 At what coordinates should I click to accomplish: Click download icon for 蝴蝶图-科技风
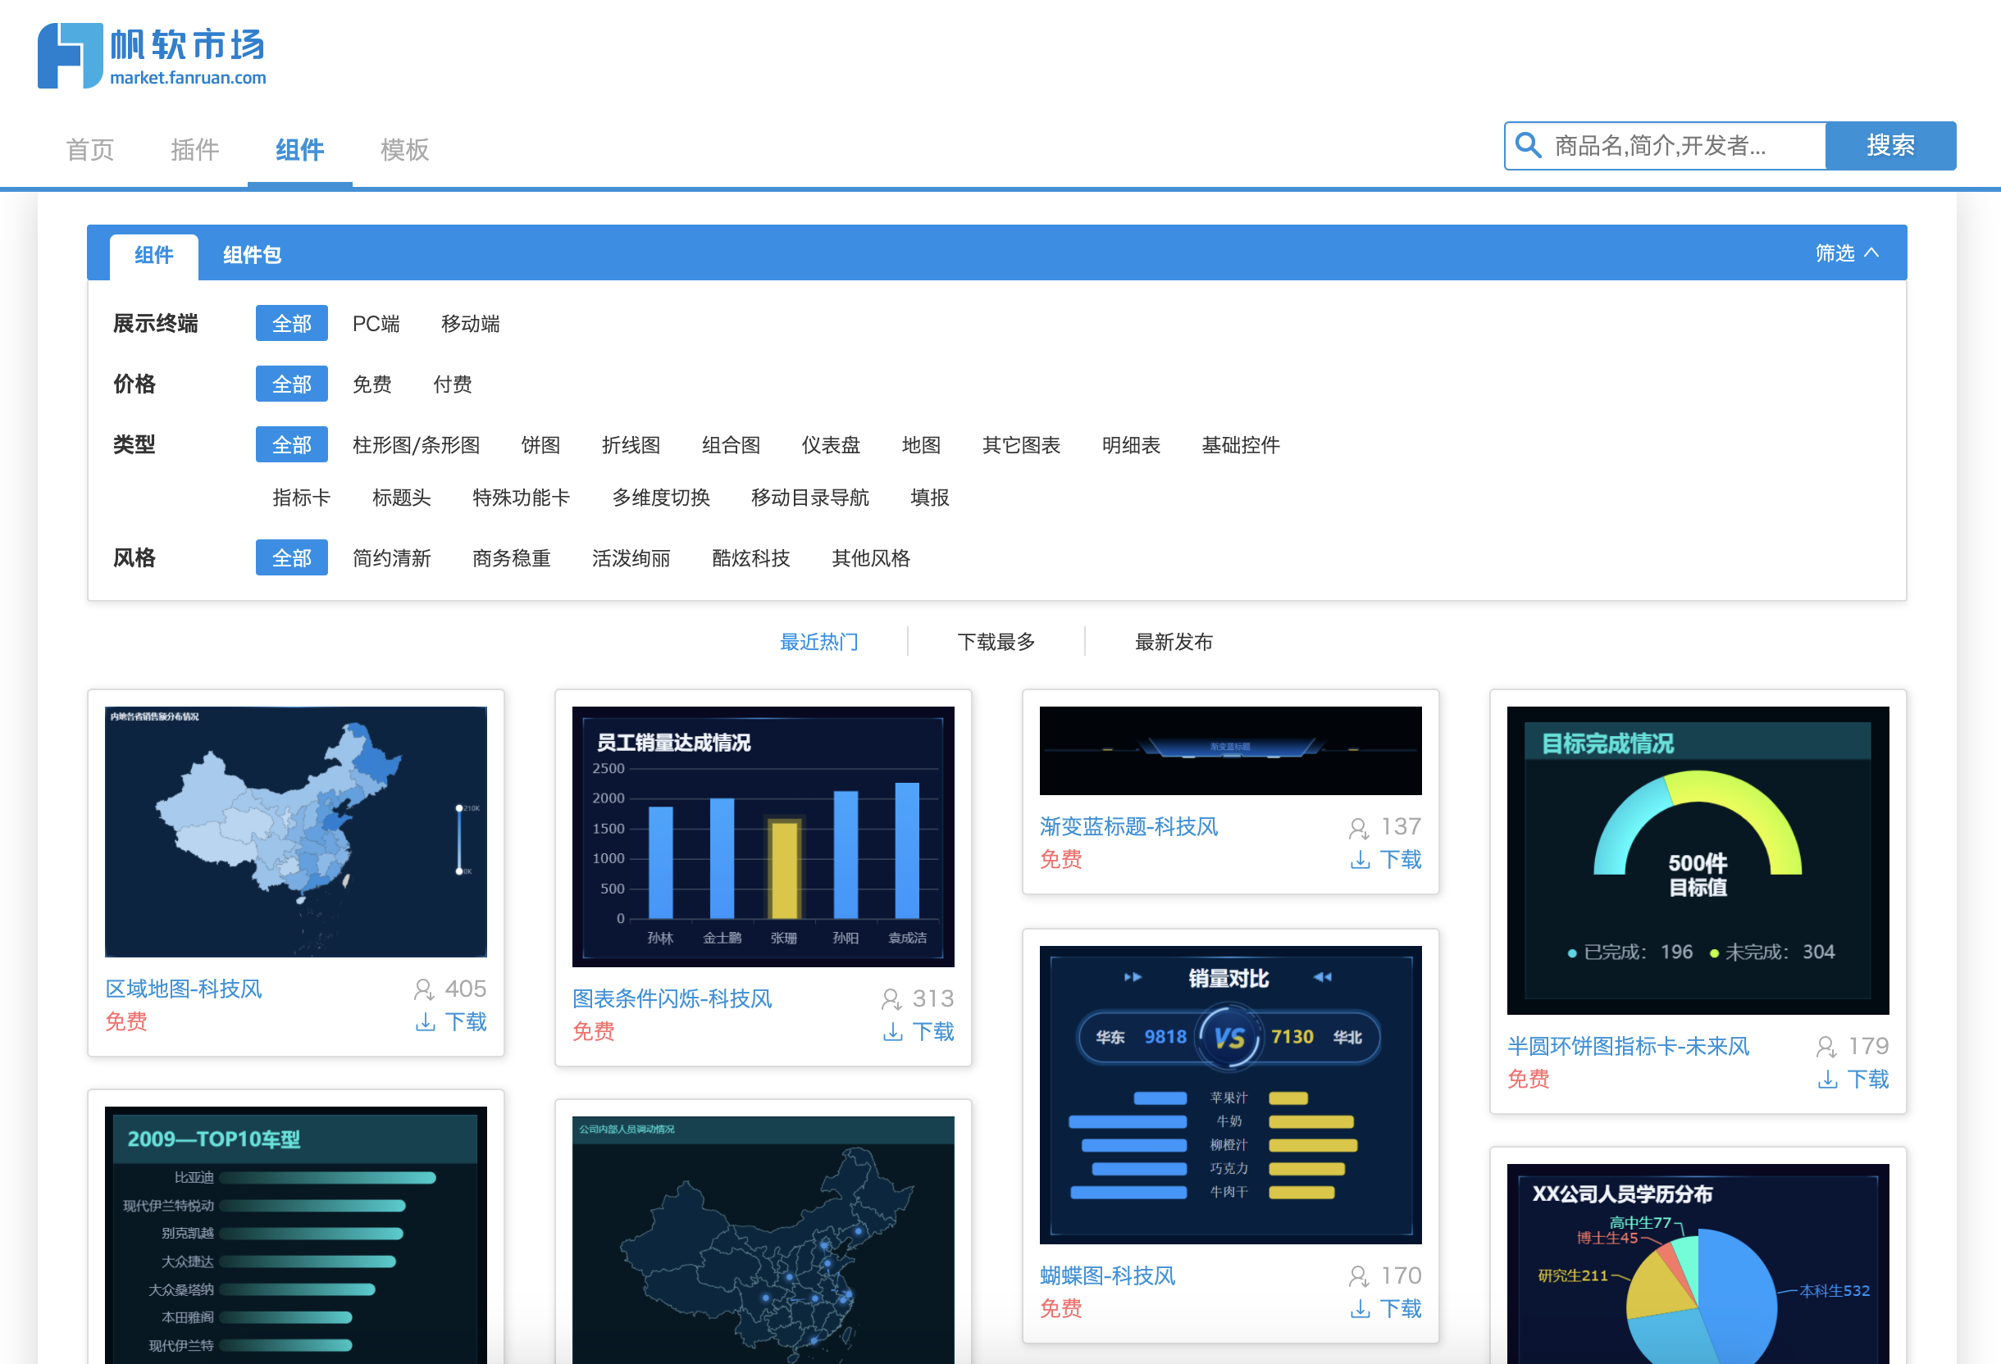pos(1361,1308)
